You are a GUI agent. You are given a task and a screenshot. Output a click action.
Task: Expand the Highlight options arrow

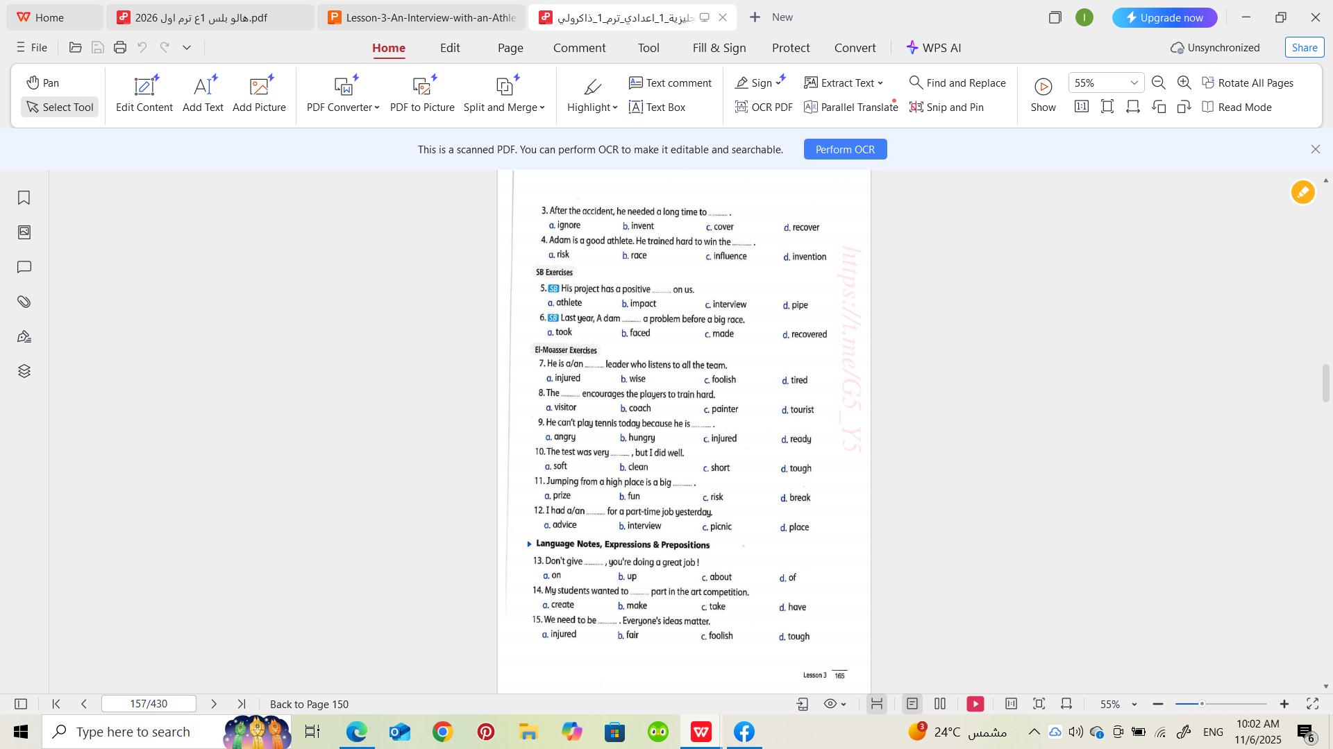point(615,107)
